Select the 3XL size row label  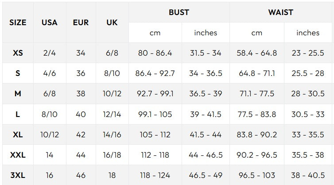point(18,175)
